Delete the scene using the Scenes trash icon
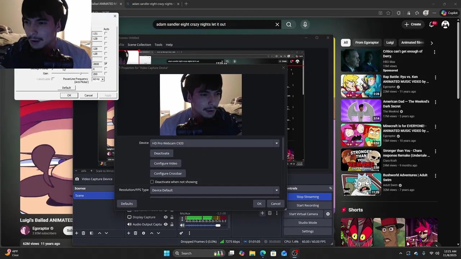Screen dimensions: 461x259 coord(83,233)
